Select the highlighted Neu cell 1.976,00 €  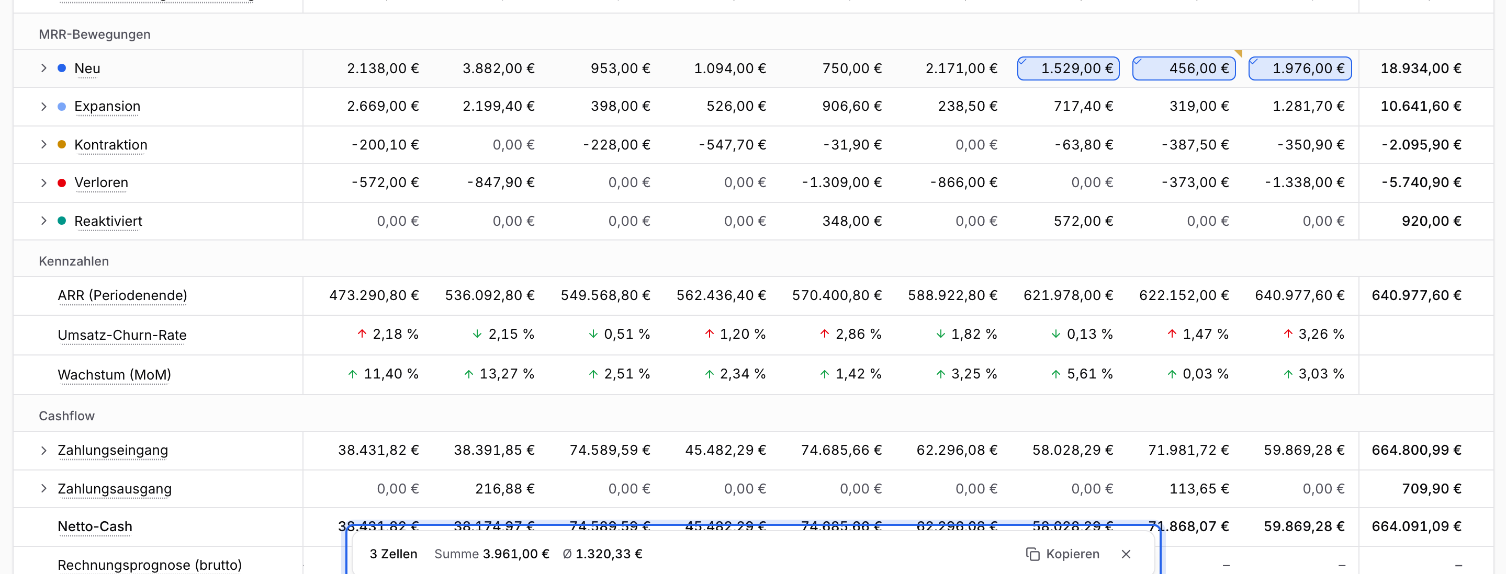[1300, 68]
